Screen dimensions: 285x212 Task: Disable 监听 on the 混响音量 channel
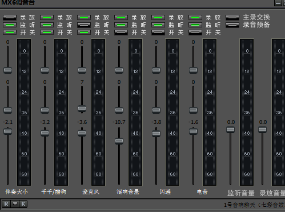point(121,25)
